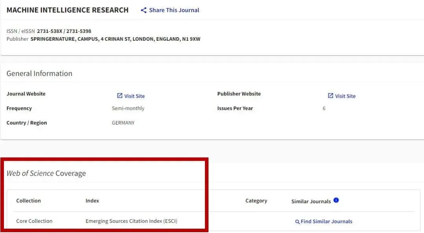Open Journal Website Visit Site link
The width and height of the screenshot is (424, 233).
pyautogui.click(x=134, y=96)
